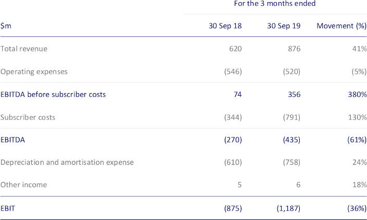This screenshot has height=220, width=367.
Task: Click the "EBIT" row label
Action: pyautogui.click(x=8, y=208)
